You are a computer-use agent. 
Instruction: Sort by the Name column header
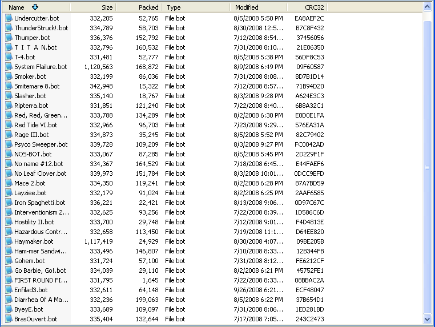[x=36, y=7]
